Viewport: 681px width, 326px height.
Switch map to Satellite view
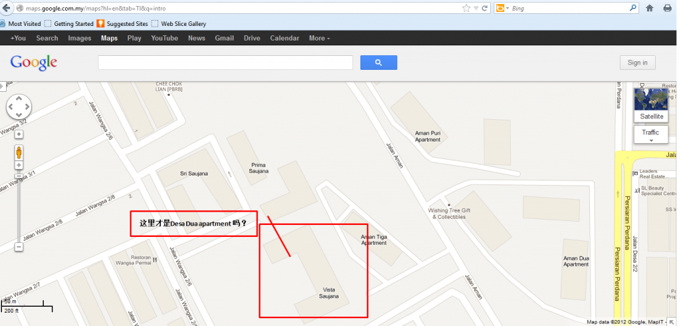click(651, 116)
